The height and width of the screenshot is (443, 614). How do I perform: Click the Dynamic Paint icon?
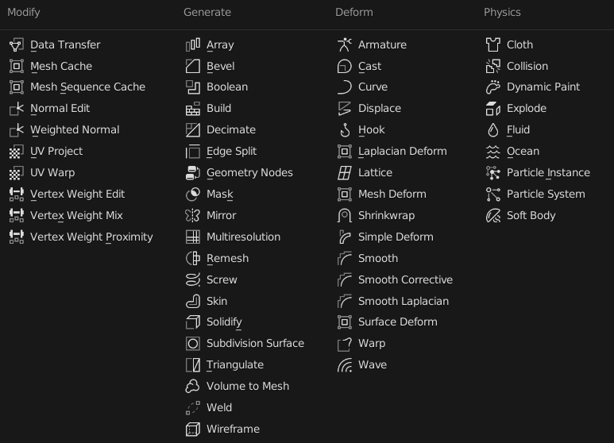click(493, 87)
